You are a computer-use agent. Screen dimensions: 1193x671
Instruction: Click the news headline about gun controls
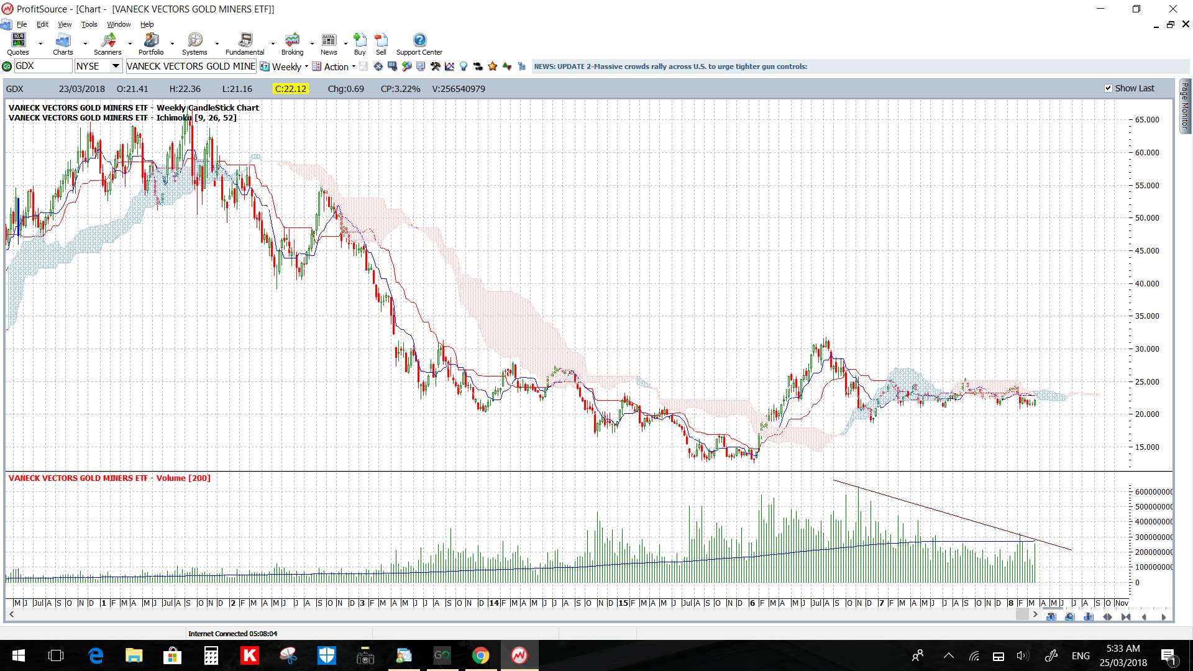[x=670, y=66]
